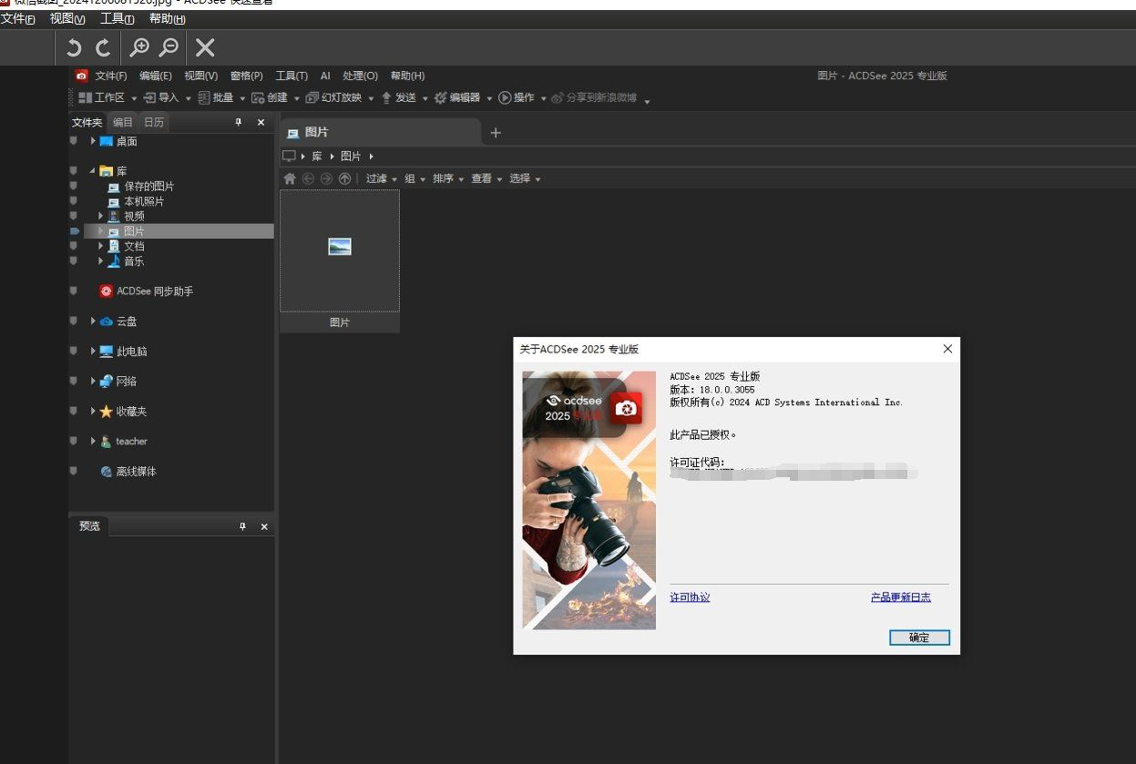The height and width of the screenshot is (764, 1136).
Task: Expand the 网络 network tree node arrow
Action: pos(93,381)
